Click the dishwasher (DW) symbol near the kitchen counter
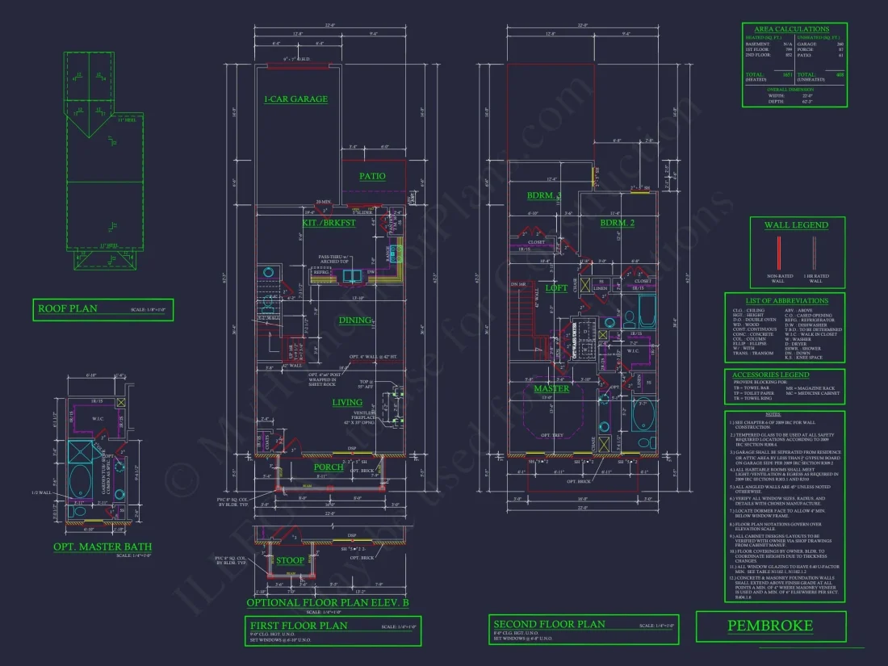This screenshot has width=888, height=666. [371, 272]
